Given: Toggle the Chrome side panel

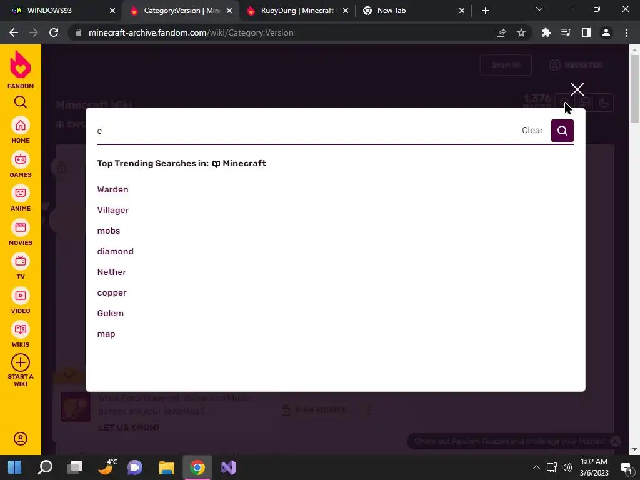Looking at the screenshot, I should tap(586, 32).
